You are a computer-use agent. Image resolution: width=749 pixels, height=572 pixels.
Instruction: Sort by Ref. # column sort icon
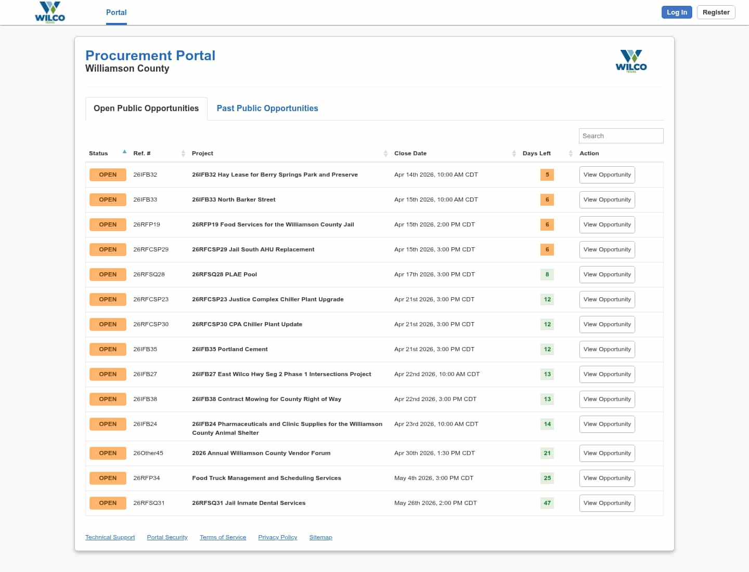click(x=183, y=153)
